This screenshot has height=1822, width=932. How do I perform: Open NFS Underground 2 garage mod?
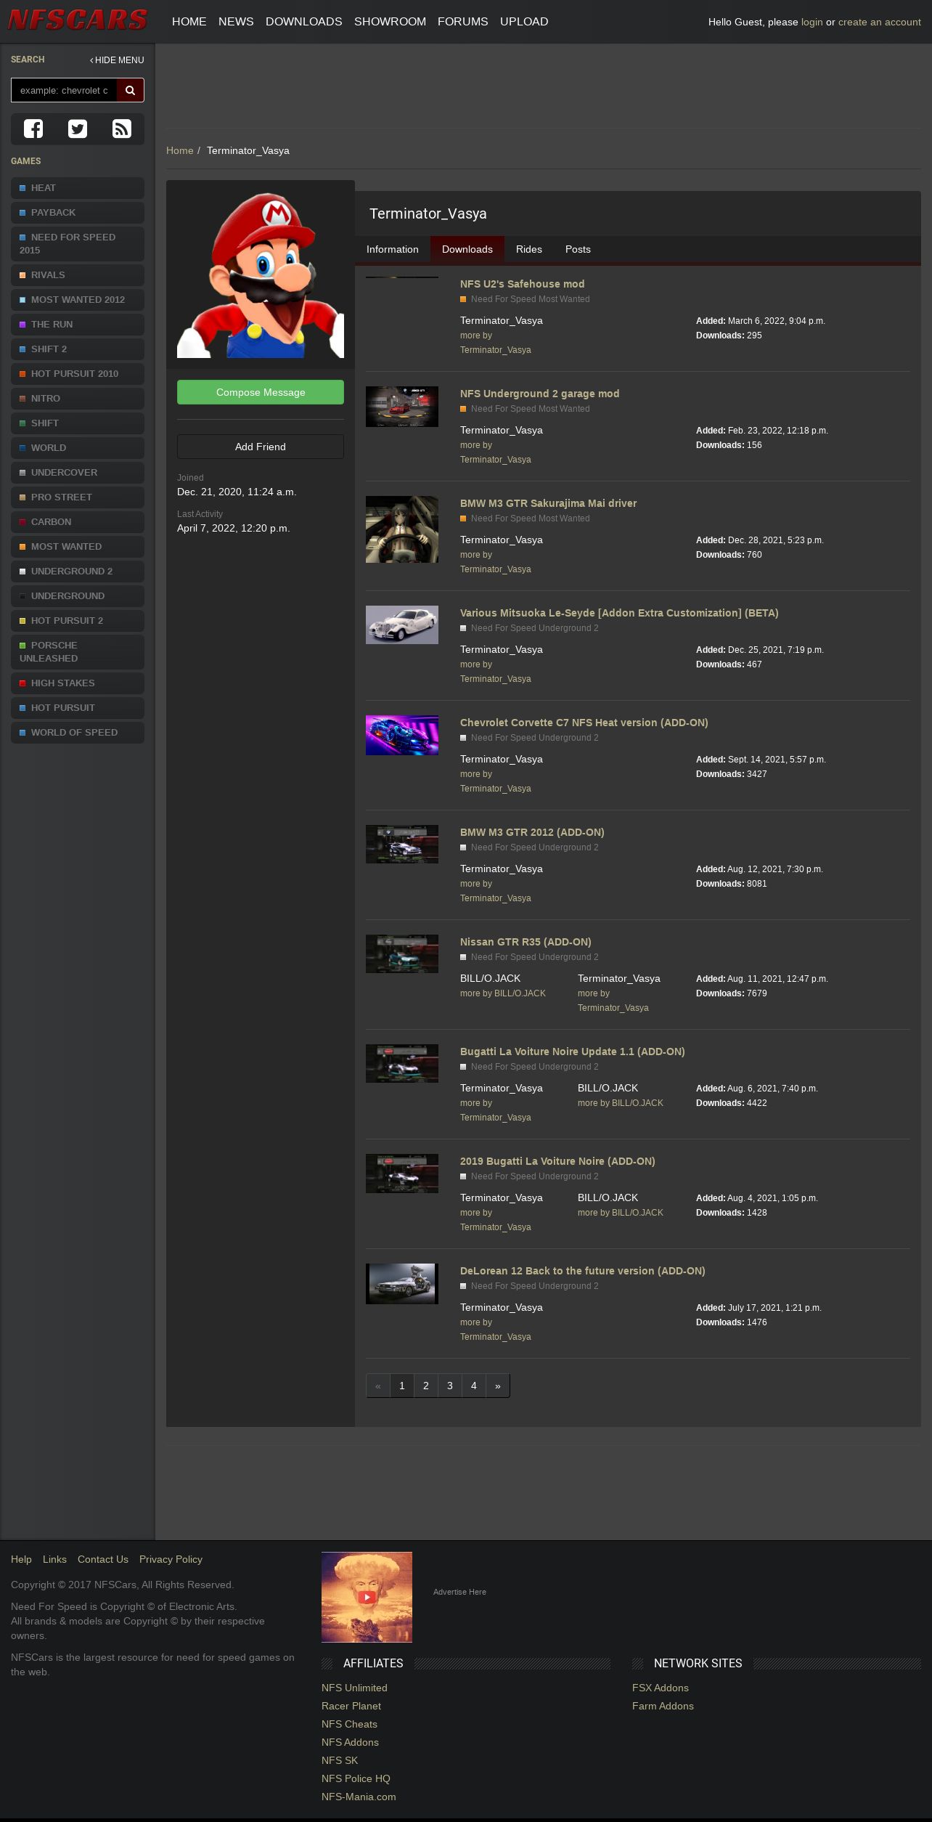pos(539,394)
